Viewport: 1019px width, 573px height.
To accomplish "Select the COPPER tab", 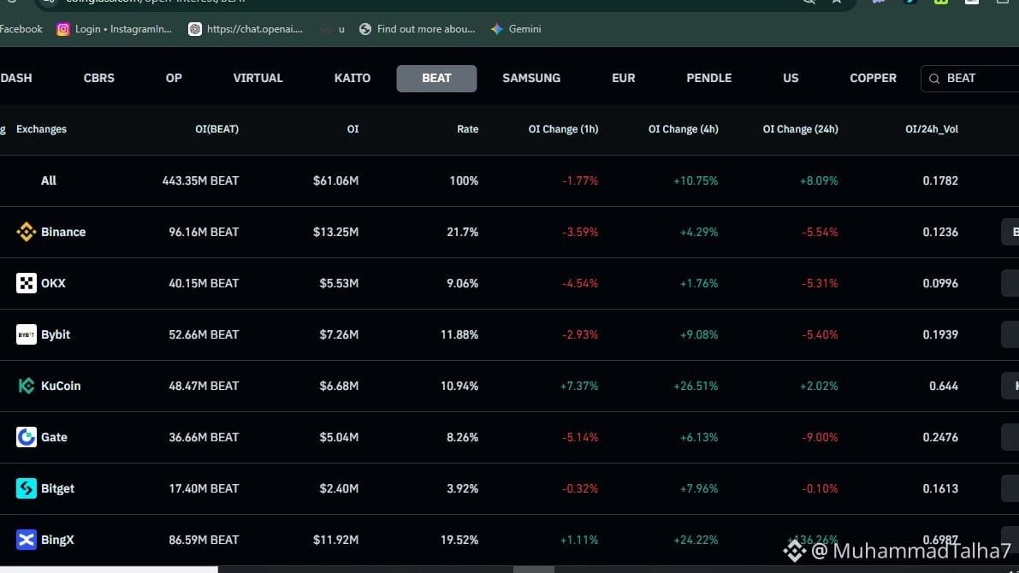I will pos(873,78).
